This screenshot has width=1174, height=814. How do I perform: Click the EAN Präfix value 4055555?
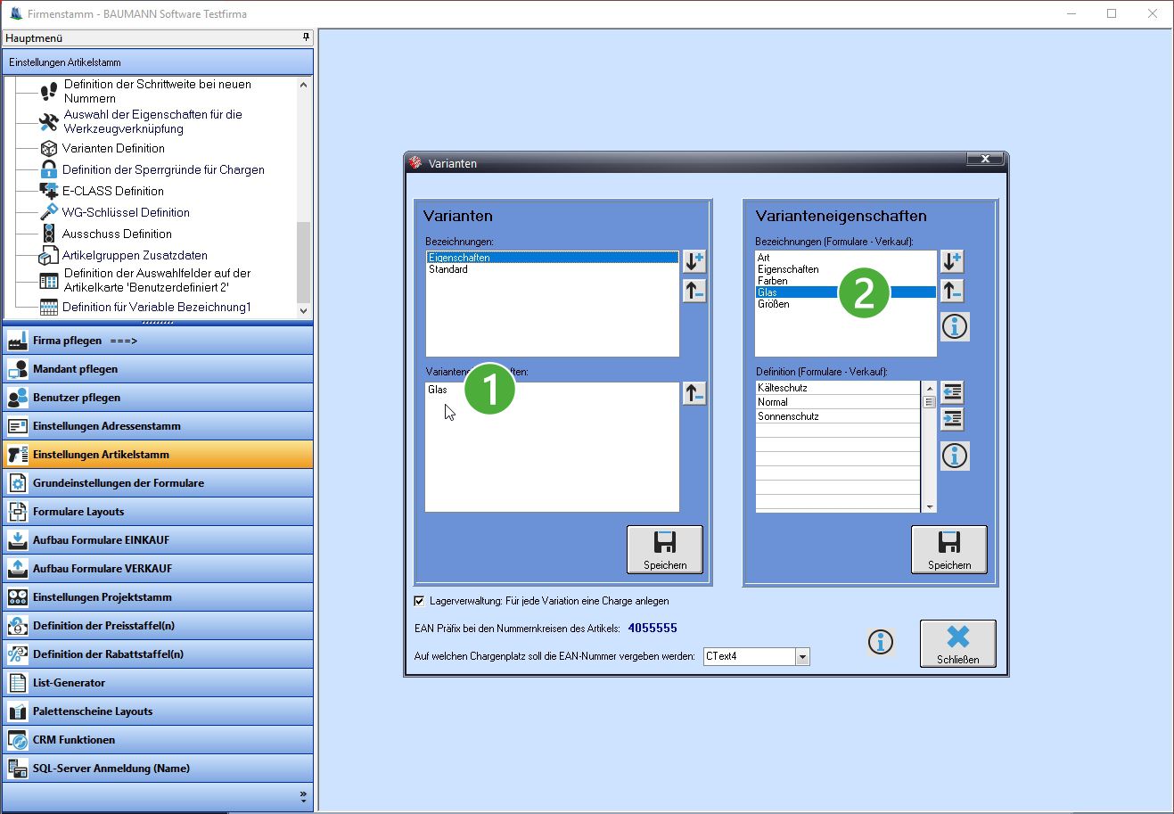653,629
